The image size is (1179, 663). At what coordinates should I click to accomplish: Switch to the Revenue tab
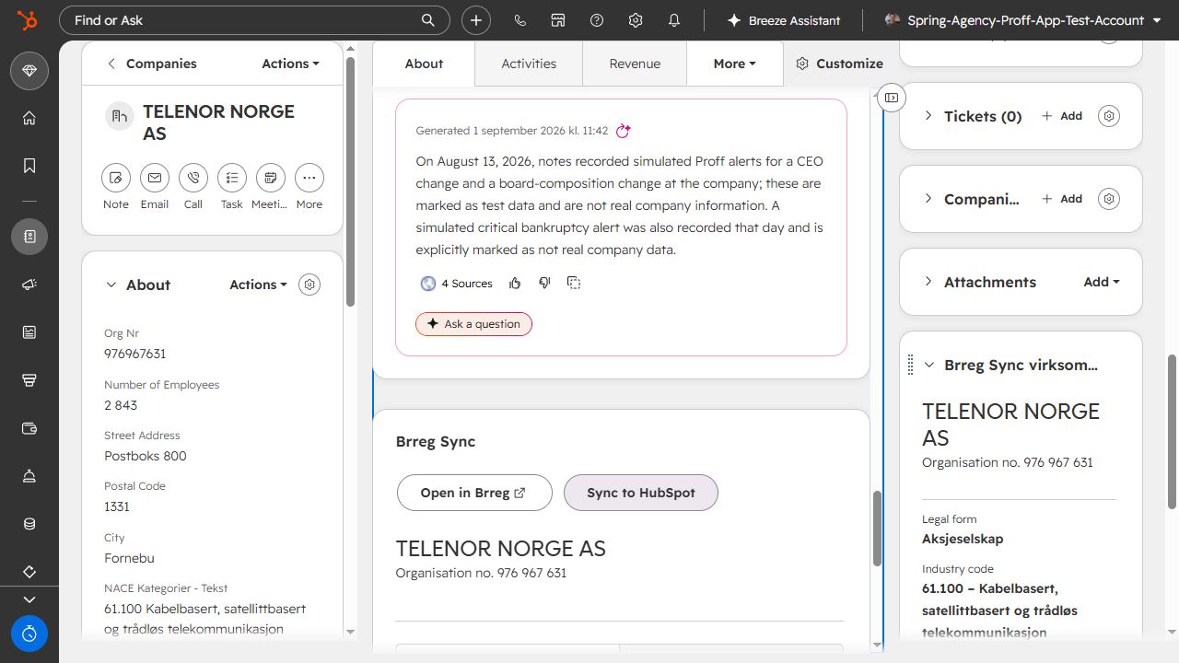pyautogui.click(x=635, y=64)
